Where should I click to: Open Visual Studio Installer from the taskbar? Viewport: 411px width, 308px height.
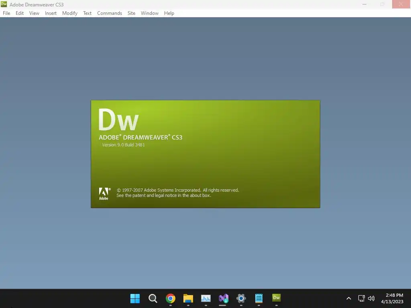click(x=223, y=298)
